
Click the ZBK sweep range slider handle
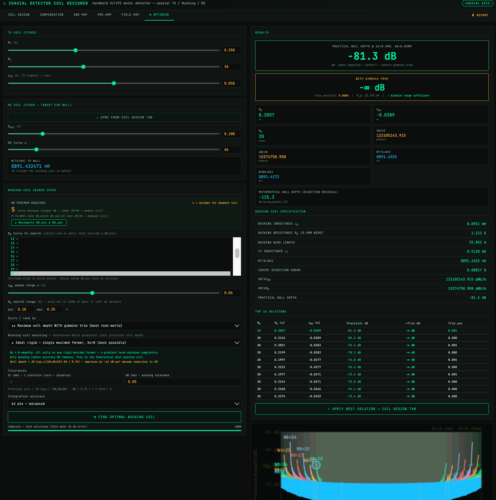point(92,293)
